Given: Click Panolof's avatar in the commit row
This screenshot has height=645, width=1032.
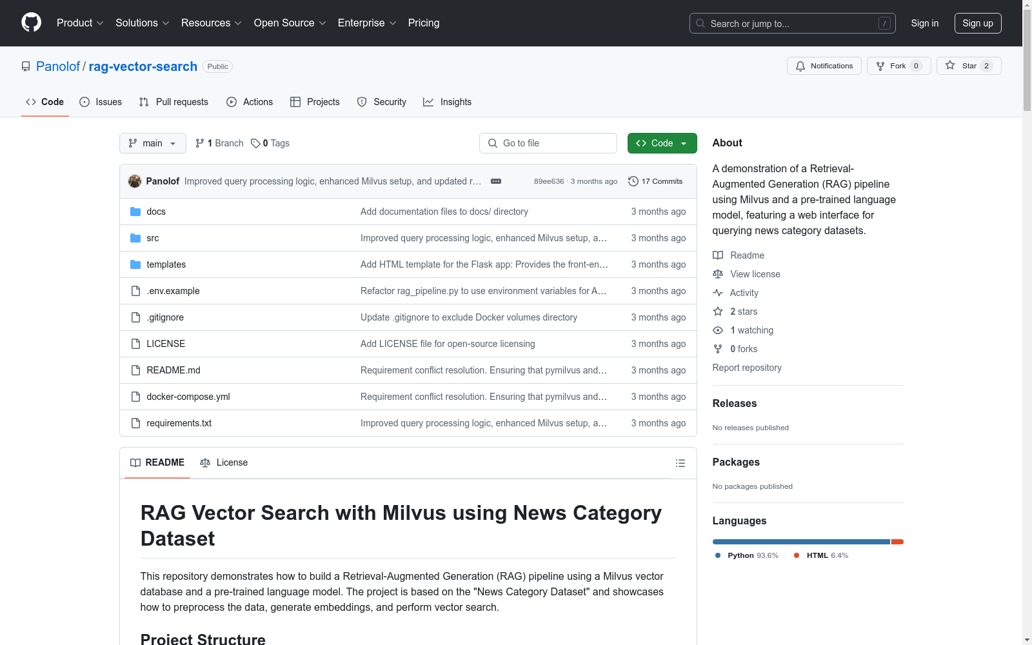Looking at the screenshot, I should (x=135, y=181).
